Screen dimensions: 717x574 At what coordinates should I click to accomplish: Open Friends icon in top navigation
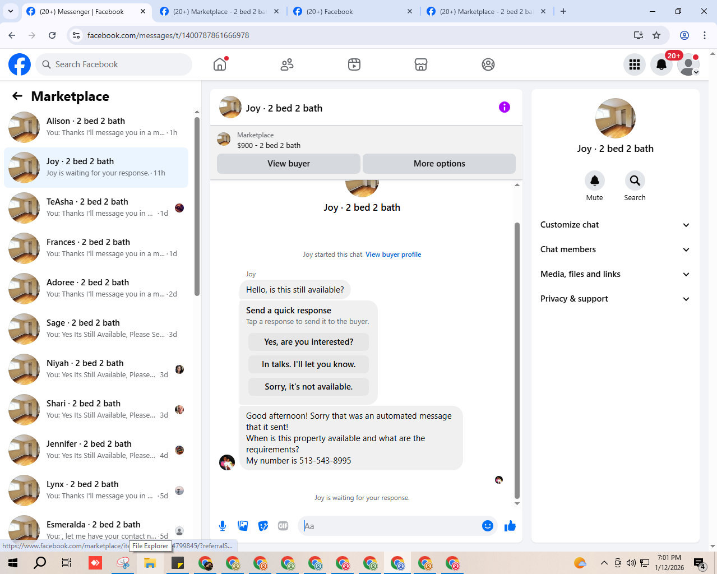coord(287,64)
